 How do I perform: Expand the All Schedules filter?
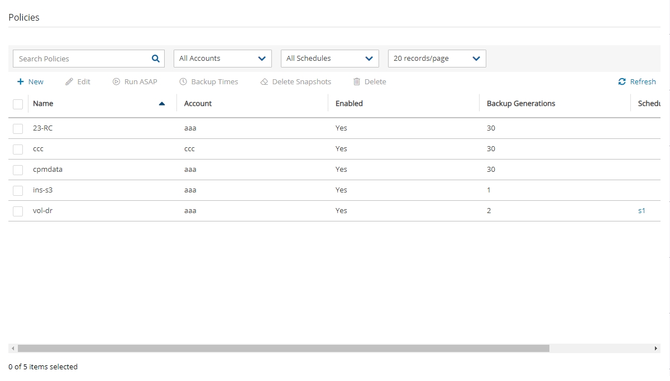[x=329, y=59]
